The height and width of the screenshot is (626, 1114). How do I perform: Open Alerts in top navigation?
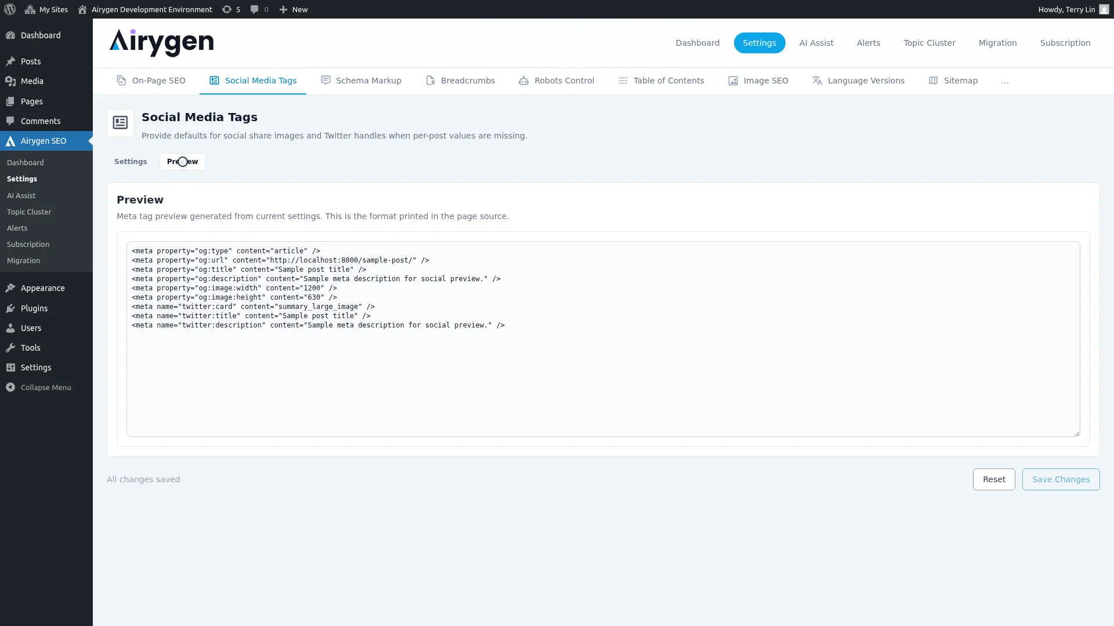click(x=869, y=43)
